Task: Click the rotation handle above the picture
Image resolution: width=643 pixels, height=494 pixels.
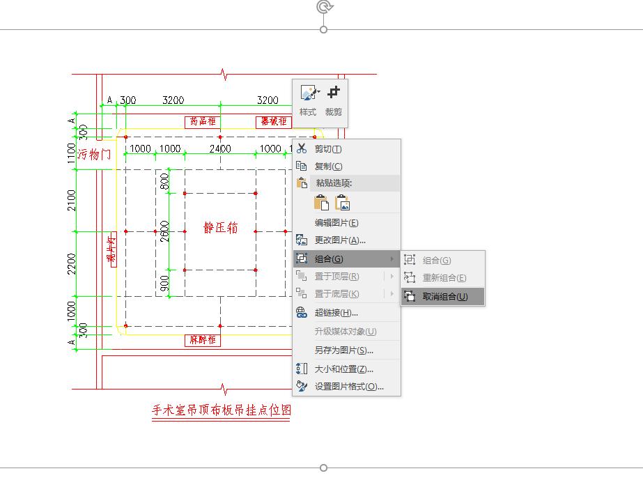Action: tap(323, 7)
